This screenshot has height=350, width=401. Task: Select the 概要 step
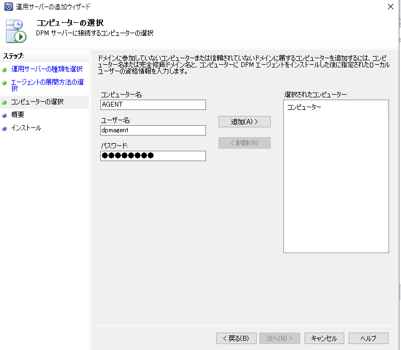coord(17,115)
